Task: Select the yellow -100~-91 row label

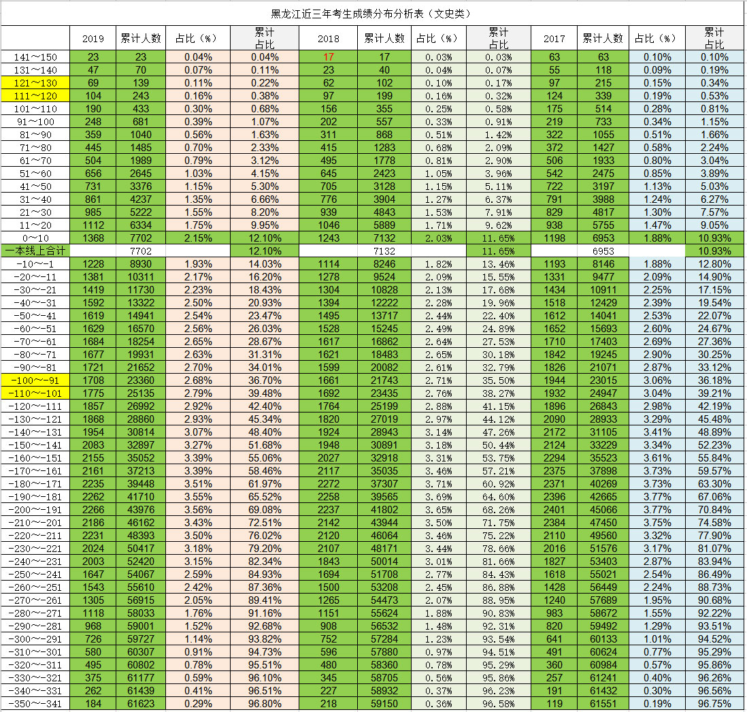Action: [35, 381]
